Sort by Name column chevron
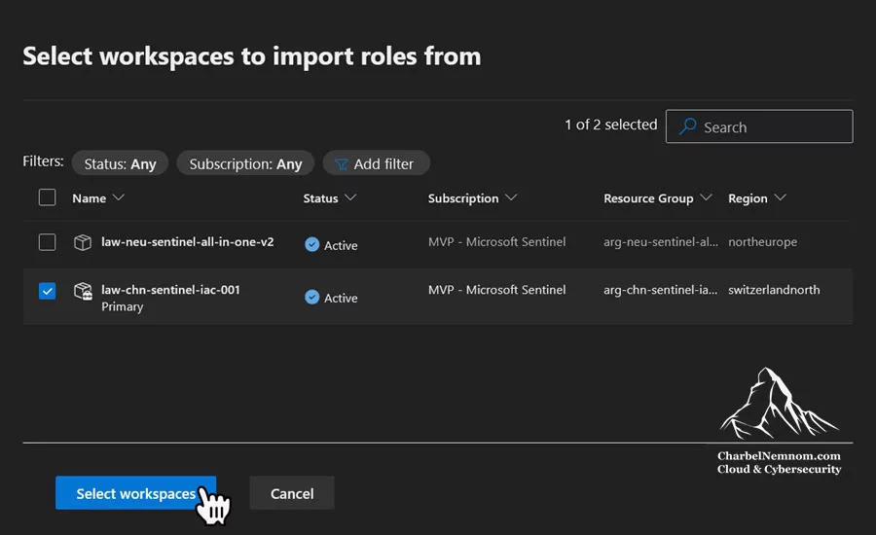Viewport: 876px width, 535px height. pos(119,197)
